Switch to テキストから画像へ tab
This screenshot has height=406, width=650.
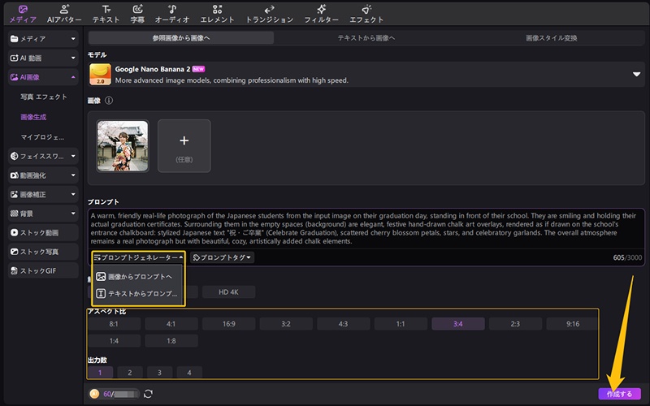pyautogui.click(x=366, y=38)
